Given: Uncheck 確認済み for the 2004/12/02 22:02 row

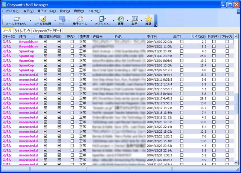Looking at the screenshot, I should coord(45,41).
